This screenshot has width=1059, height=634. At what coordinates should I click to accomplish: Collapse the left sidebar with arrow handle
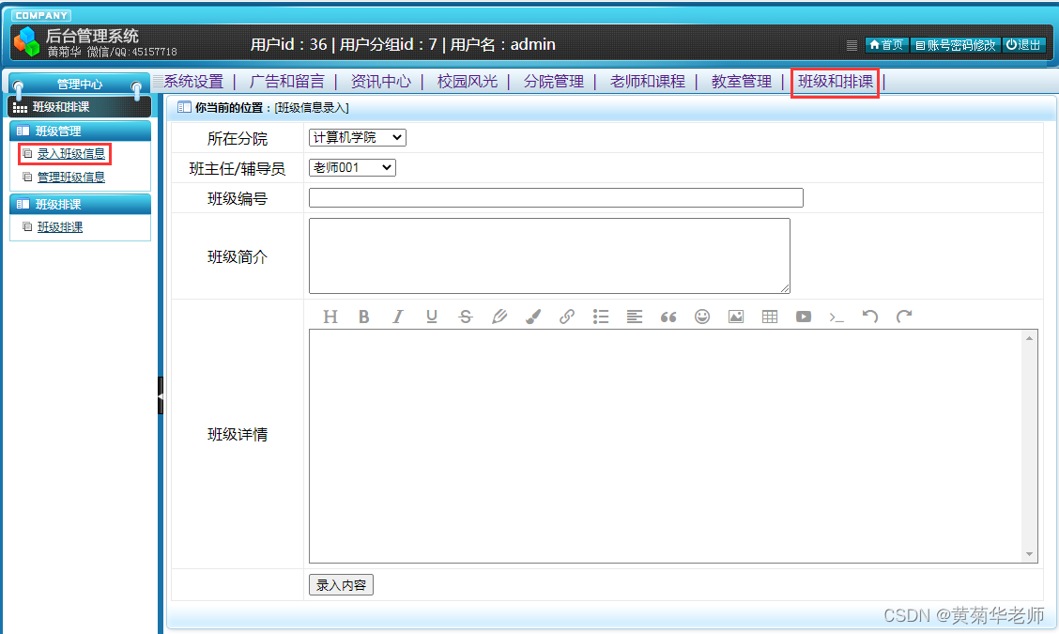(160, 395)
